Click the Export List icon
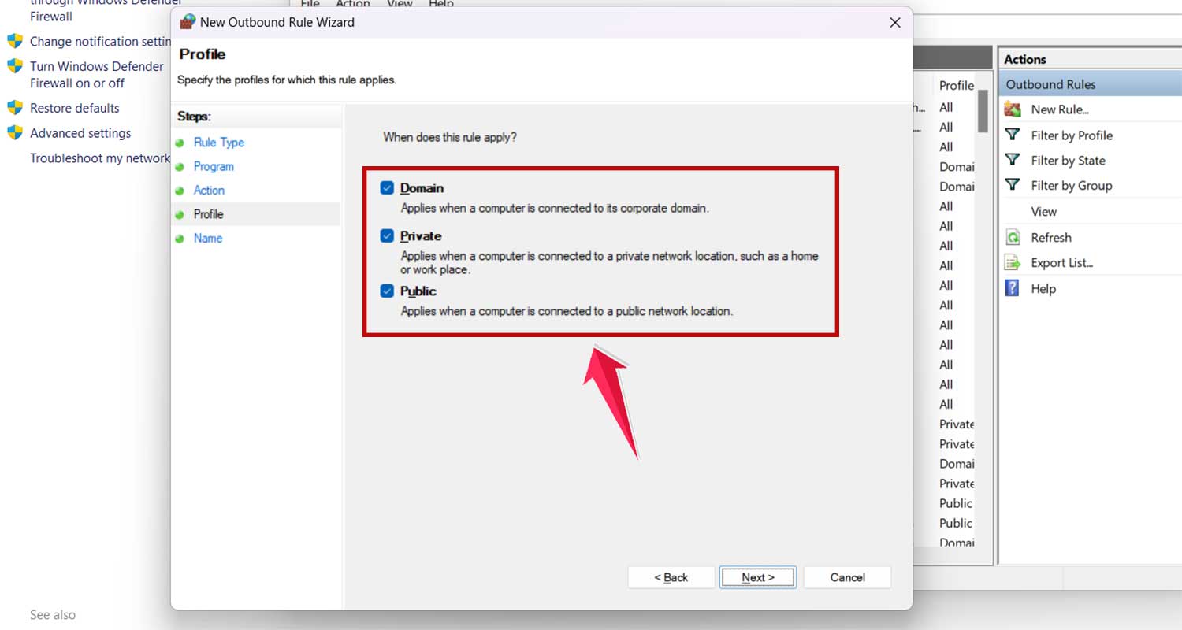This screenshot has width=1182, height=630. (1013, 263)
